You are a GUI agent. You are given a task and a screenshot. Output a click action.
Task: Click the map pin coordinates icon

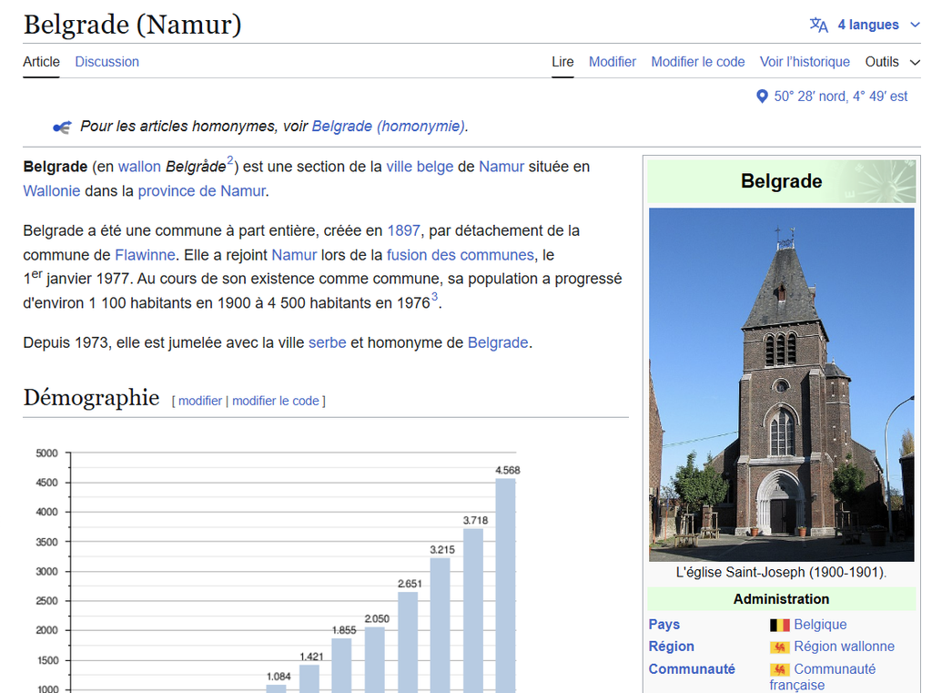pyautogui.click(x=762, y=97)
